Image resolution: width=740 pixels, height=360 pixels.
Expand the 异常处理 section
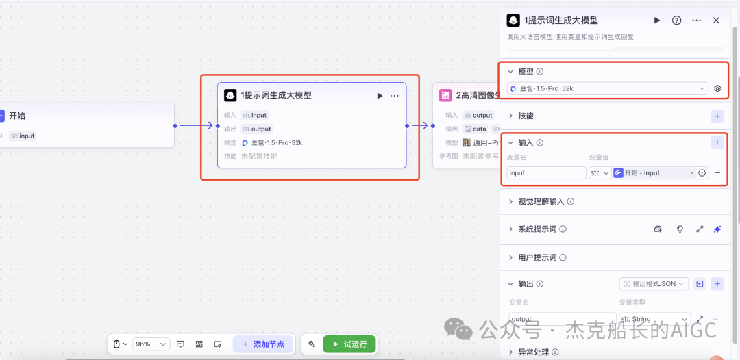(510, 352)
